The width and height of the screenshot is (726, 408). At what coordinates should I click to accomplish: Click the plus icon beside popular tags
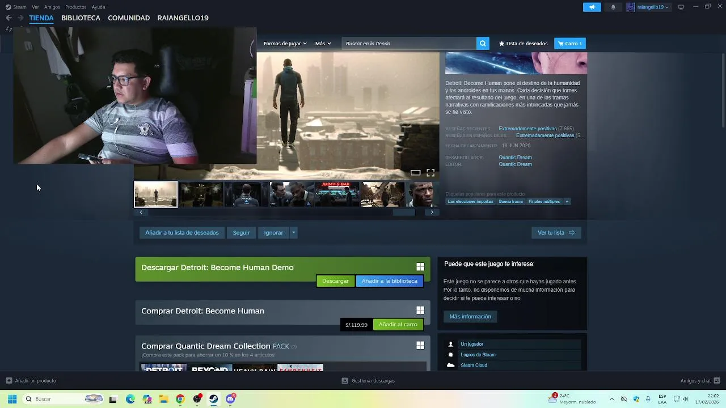pos(567,202)
